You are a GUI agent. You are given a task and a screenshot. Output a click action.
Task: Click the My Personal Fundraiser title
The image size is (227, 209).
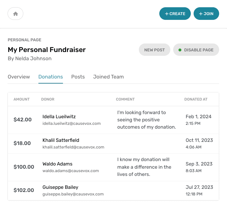pyautogui.click(x=47, y=50)
